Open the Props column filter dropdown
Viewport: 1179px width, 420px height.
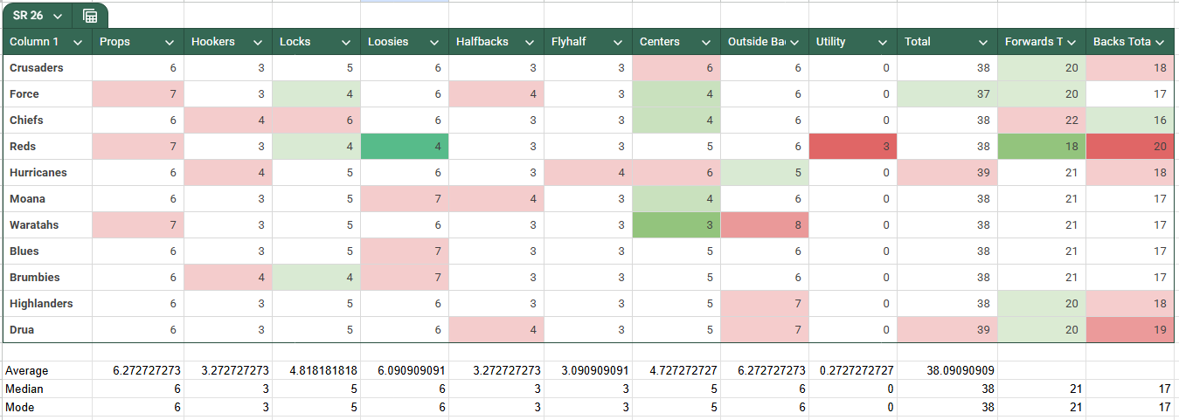tap(169, 42)
